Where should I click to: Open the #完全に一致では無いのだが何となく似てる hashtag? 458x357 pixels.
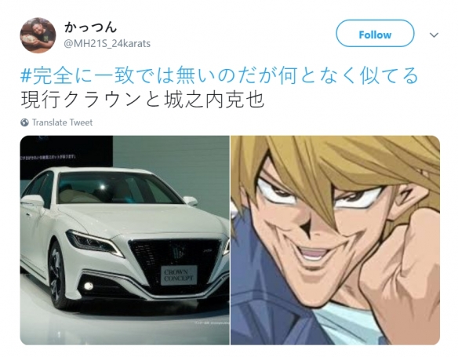(x=220, y=75)
